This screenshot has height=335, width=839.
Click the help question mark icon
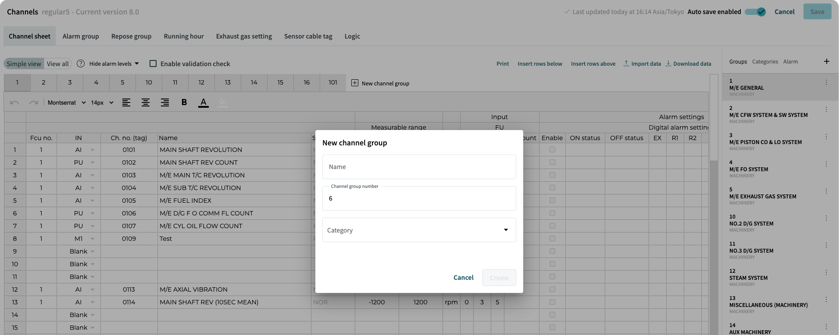pos(81,63)
